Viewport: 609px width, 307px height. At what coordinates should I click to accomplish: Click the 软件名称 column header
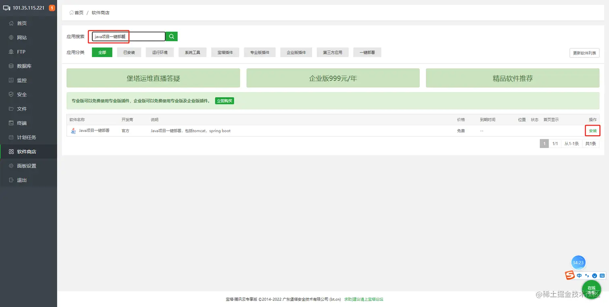[x=77, y=120]
